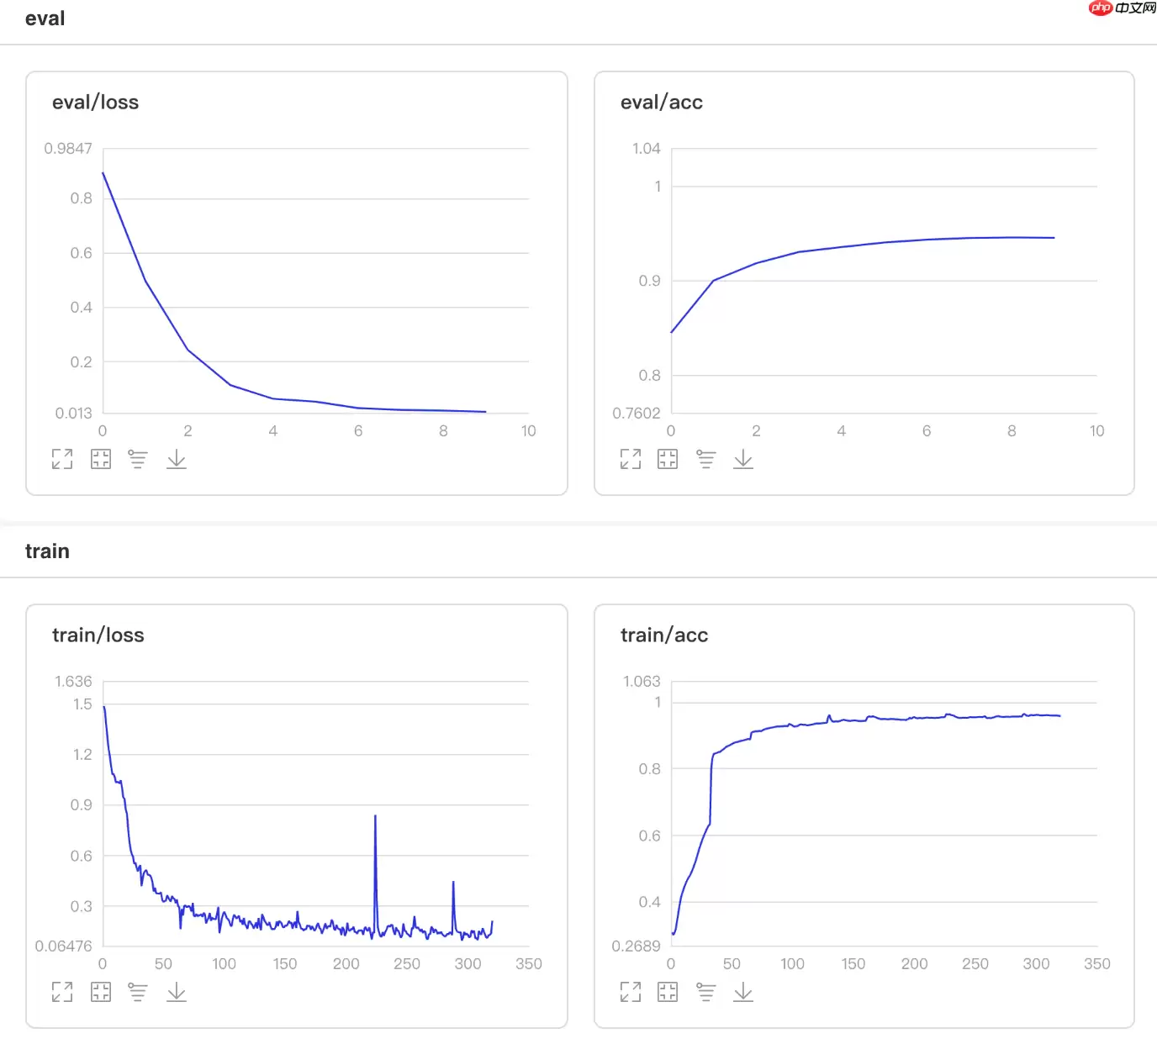Maximize the eval/loss chart
Screen dimensions: 1157x1044
tap(62, 459)
